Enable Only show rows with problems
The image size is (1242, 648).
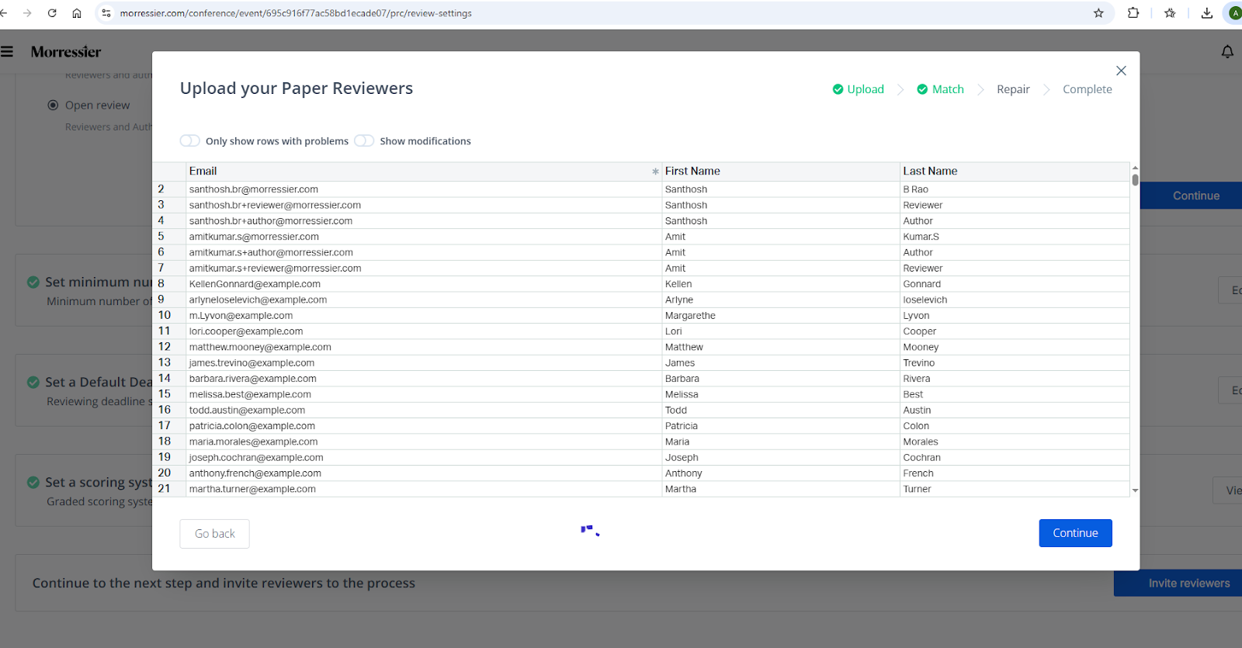click(x=190, y=140)
